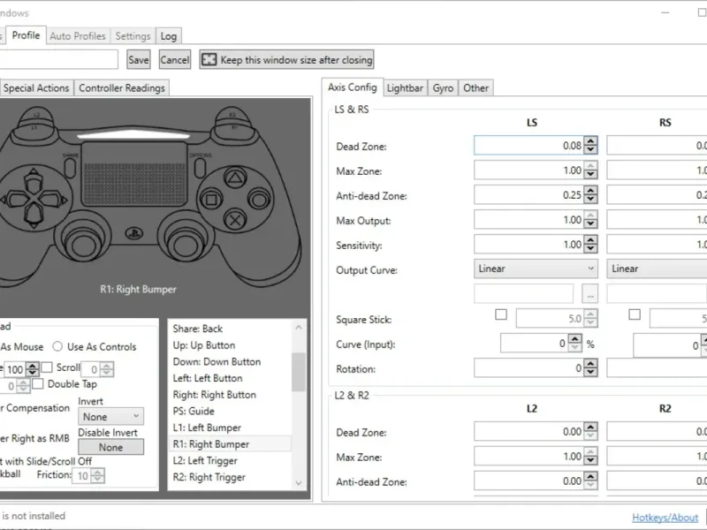This screenshot has height=530, width=707.
Task: Switch to the Profile tab
Action: (26, 35)
